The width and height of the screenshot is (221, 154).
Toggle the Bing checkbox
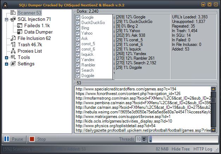(78, 28)
